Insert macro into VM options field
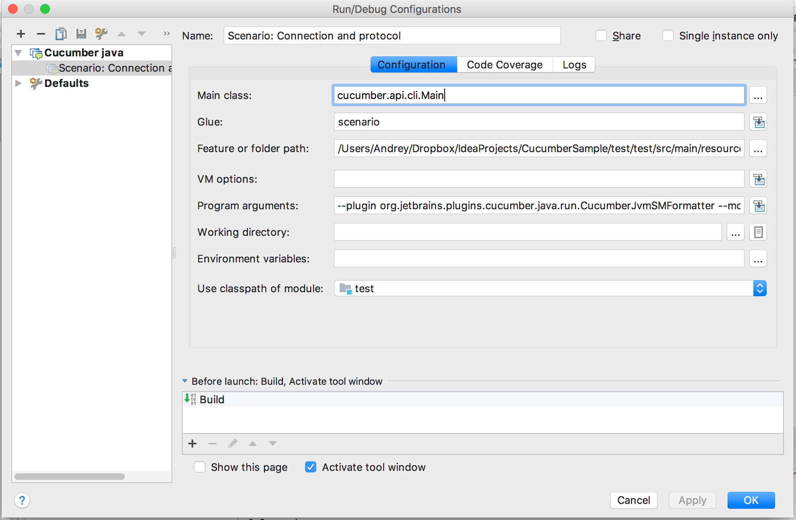This screenshot has width=796, height=520. [758, 179]
